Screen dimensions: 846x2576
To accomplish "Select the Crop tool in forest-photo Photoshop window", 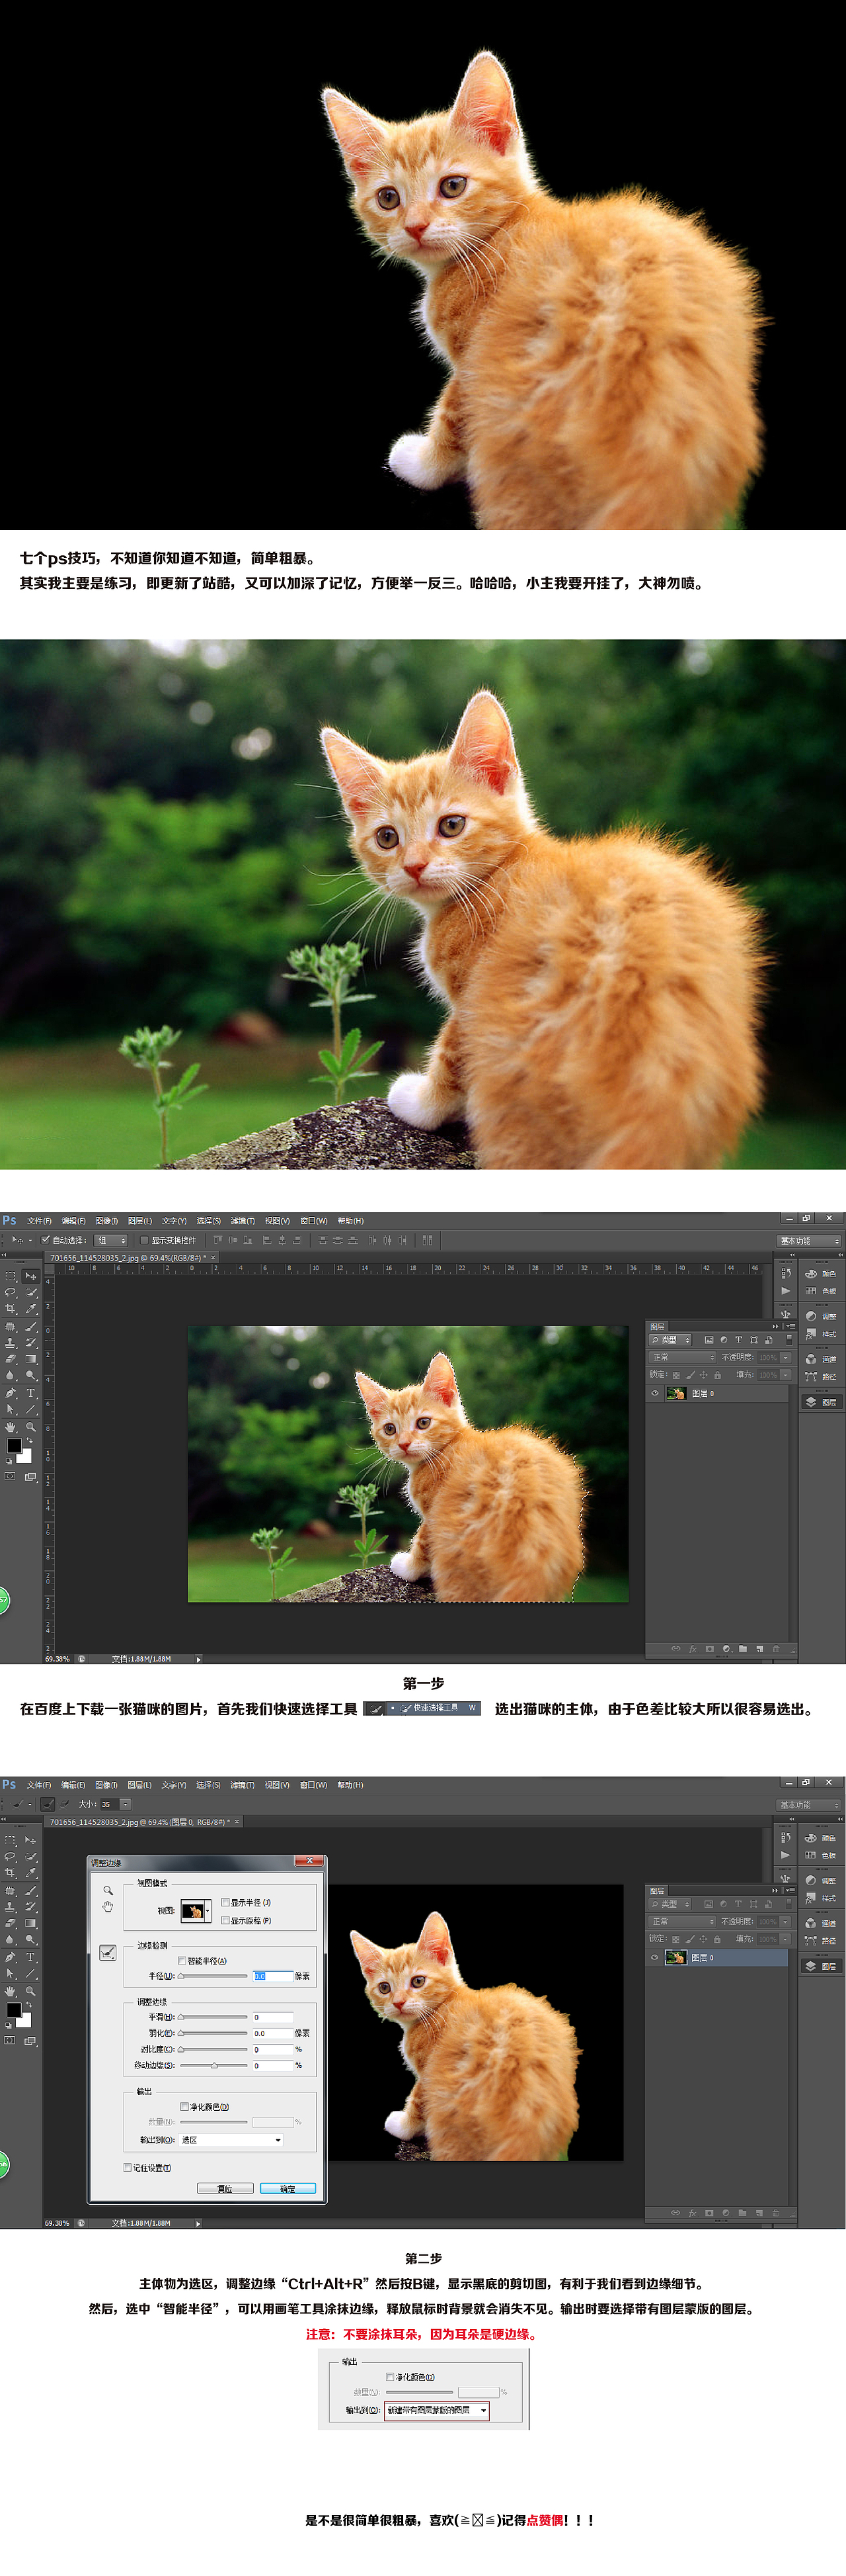I will click(x=11, y=1308).
